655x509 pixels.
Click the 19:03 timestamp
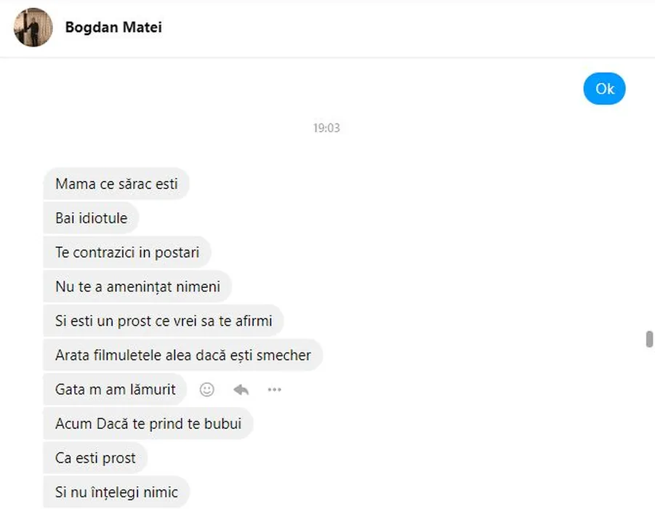point(326,128)
